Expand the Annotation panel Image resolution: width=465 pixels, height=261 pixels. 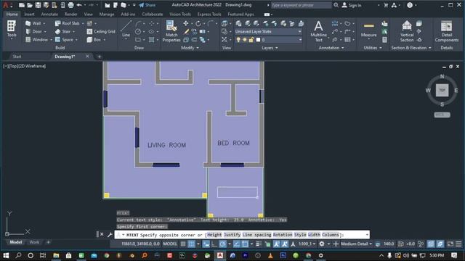point(331,48)
